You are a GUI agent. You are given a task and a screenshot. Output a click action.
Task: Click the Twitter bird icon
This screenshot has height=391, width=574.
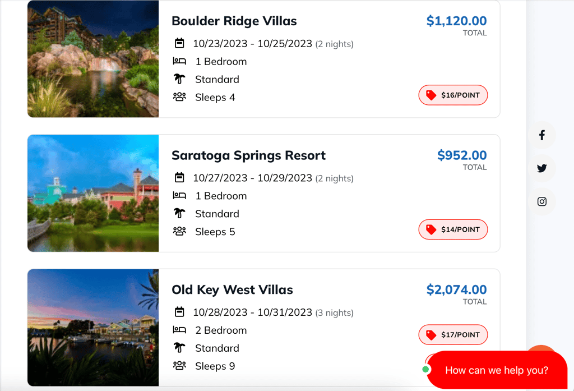pos(541,168)
